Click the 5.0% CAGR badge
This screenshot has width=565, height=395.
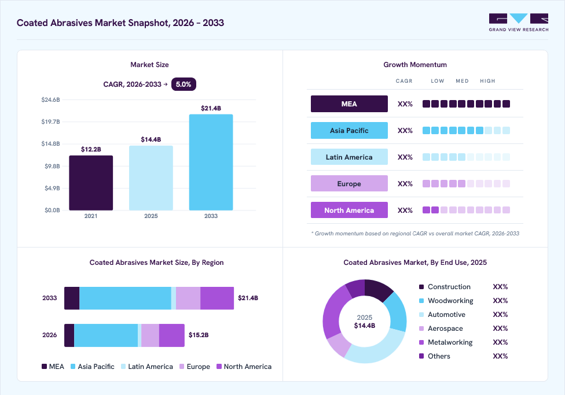184,84
